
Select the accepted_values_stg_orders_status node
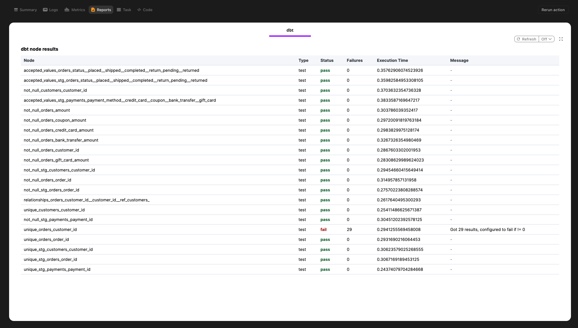pyautogui.click(x=115, y=80)
